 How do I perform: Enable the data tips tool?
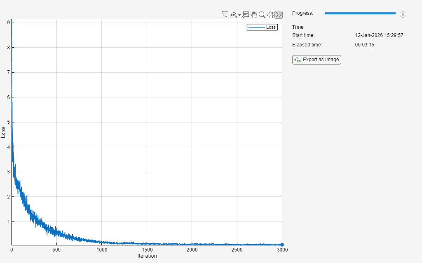[246, 15]
